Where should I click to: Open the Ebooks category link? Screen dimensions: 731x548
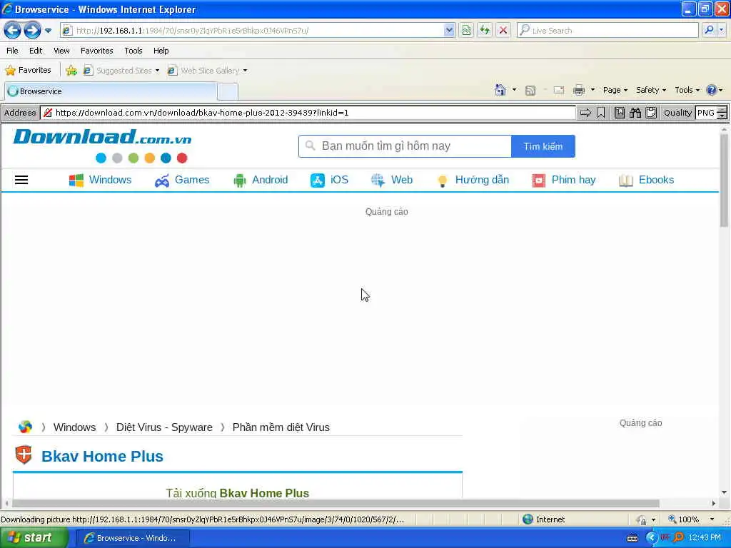(x=646, y=180)
